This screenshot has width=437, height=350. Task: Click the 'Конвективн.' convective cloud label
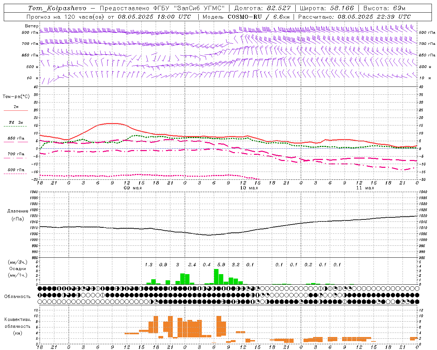18,320
